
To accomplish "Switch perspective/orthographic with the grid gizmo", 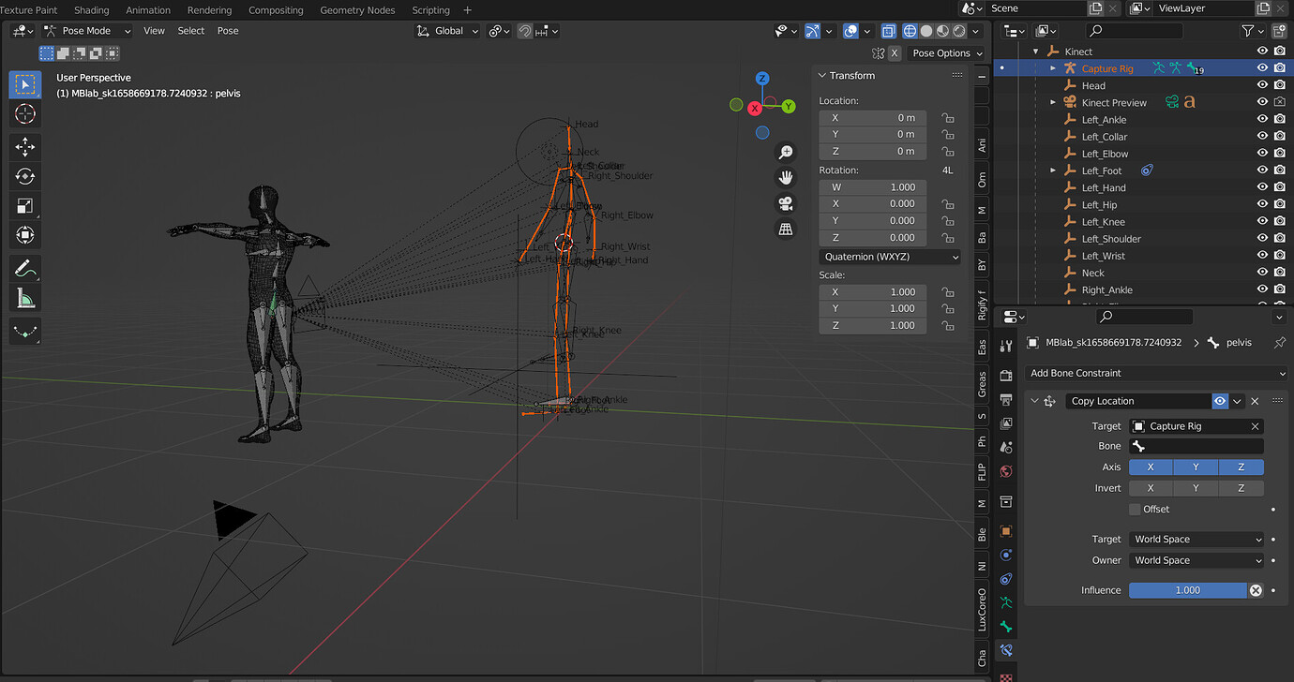I will [786, 229].
